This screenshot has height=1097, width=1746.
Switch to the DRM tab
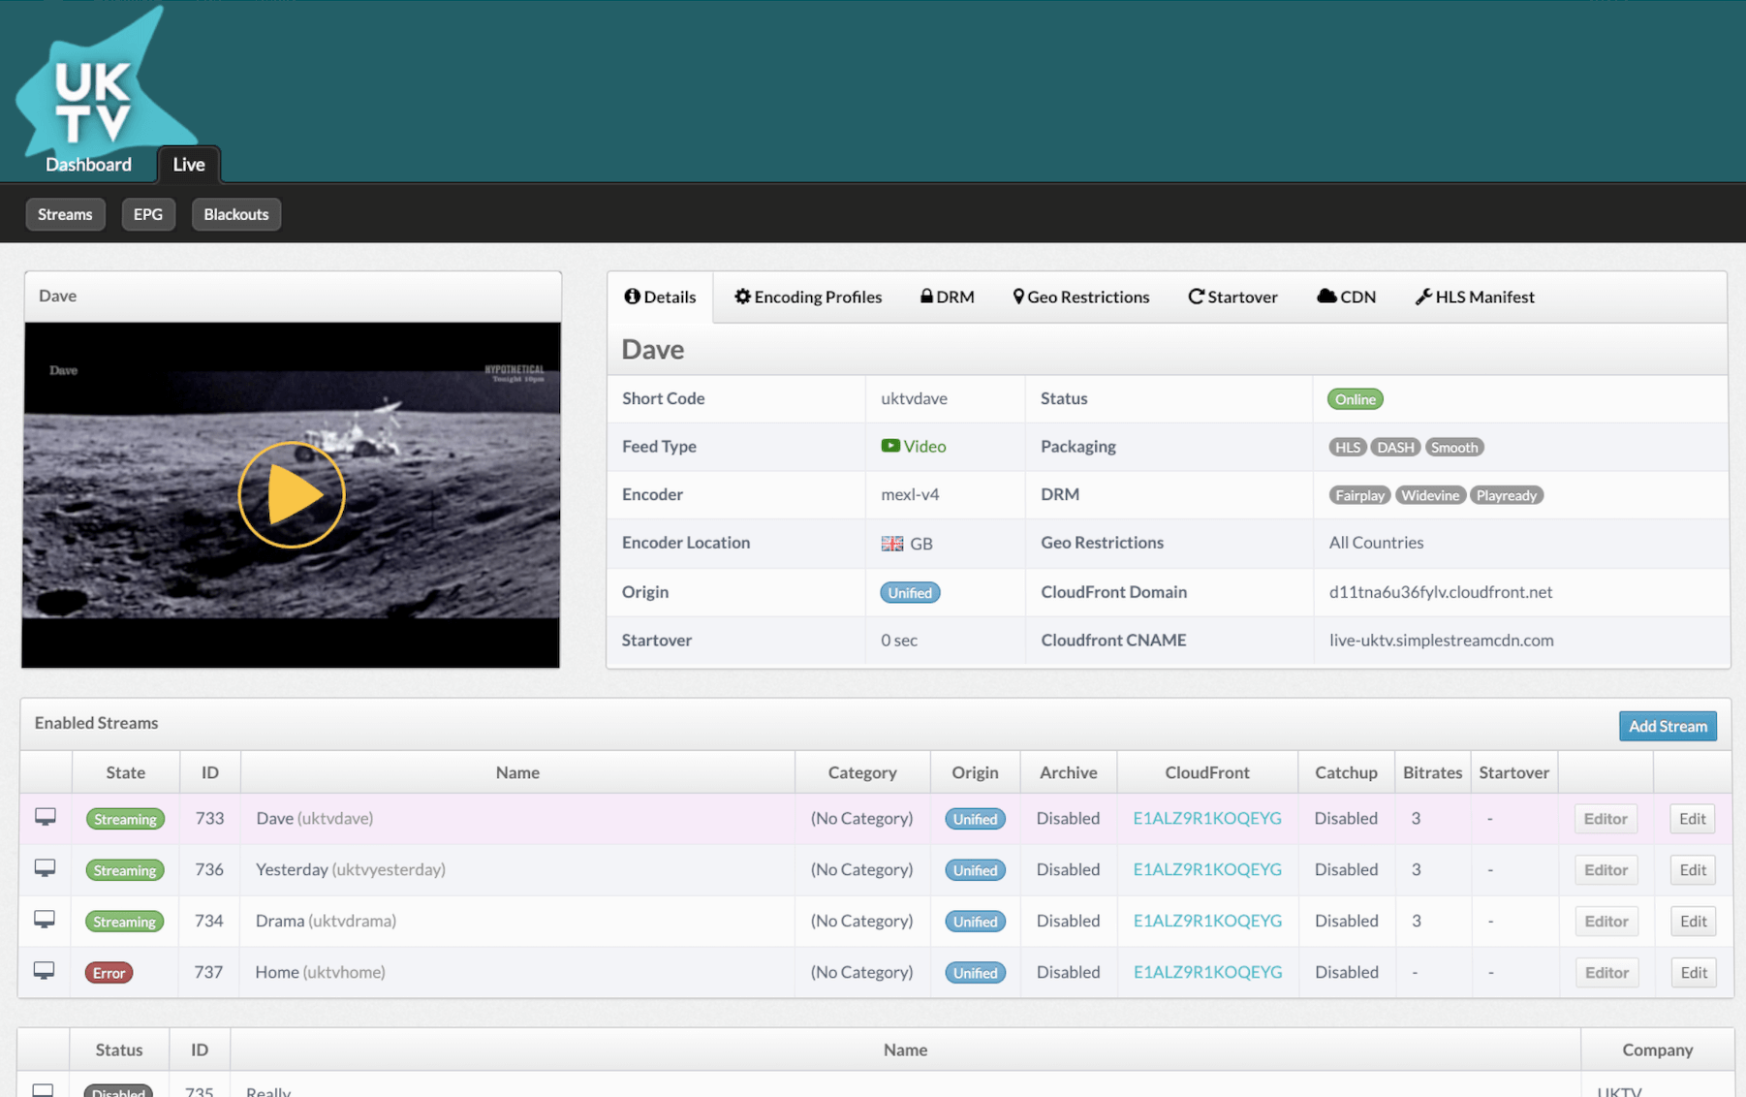[x=947, y=297]
